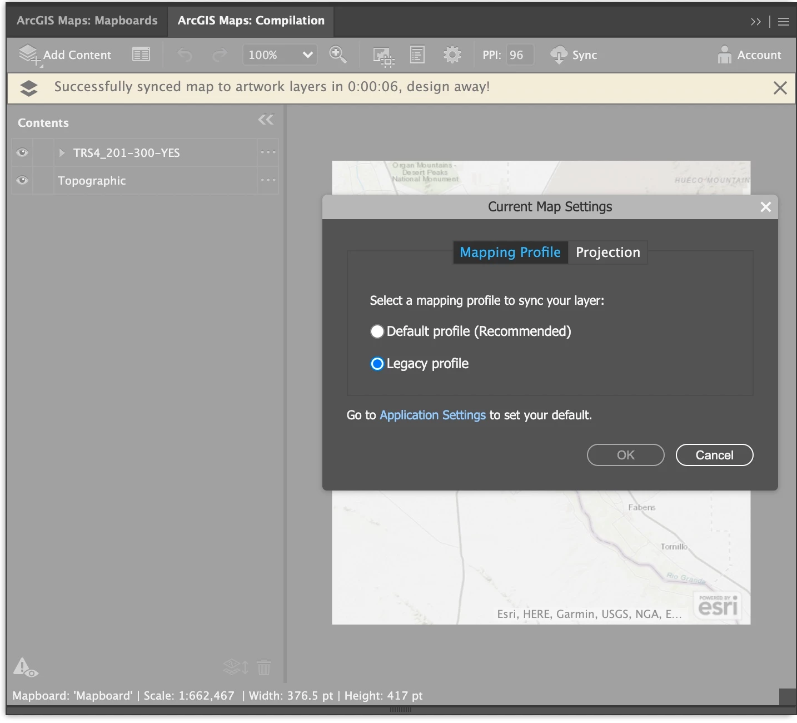Select Legacy profile radio button
Image resolution: width=797 pixels, height=723 pixels.
(x=377, y=364)
